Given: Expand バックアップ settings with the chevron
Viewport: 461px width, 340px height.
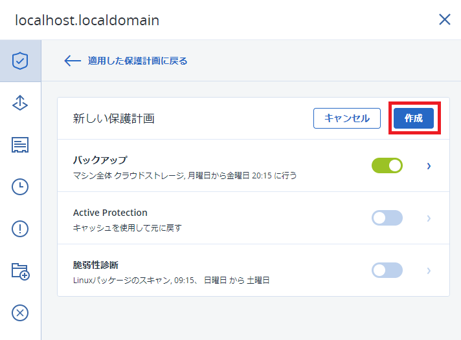Looking at the screenshot, I should click(429, 166).
